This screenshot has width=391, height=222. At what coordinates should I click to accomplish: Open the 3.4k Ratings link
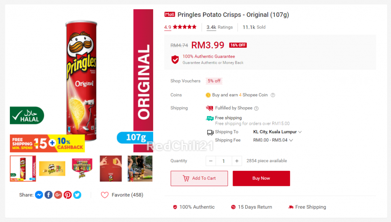point(220,27)
